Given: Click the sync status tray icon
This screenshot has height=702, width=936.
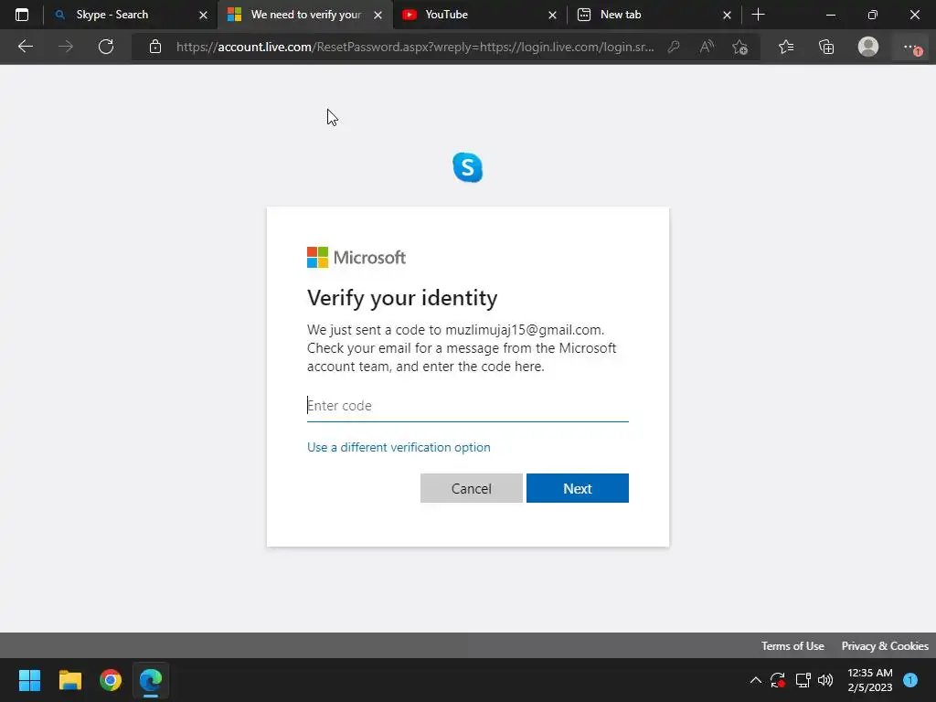Looking at the screenshot, I should click(x=777, y=680).
